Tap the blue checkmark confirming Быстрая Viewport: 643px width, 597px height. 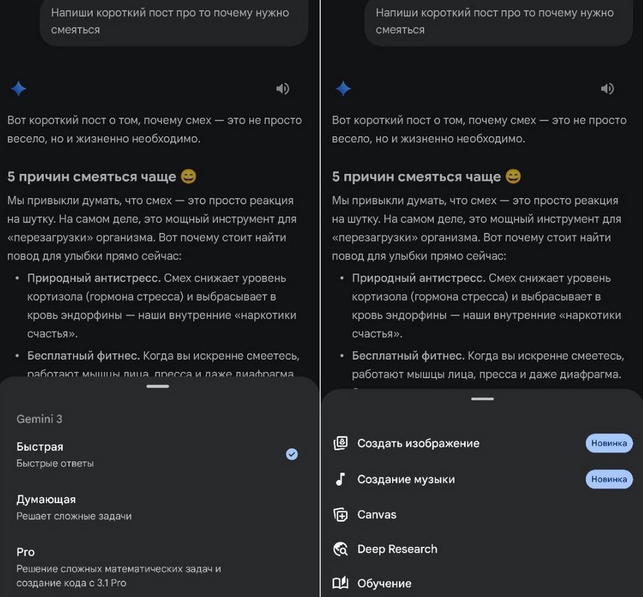click(291, 453)
